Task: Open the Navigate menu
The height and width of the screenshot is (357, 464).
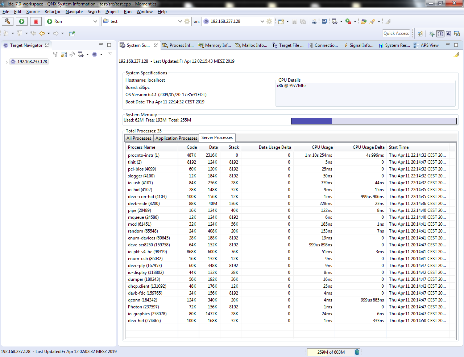Action: 74,12
